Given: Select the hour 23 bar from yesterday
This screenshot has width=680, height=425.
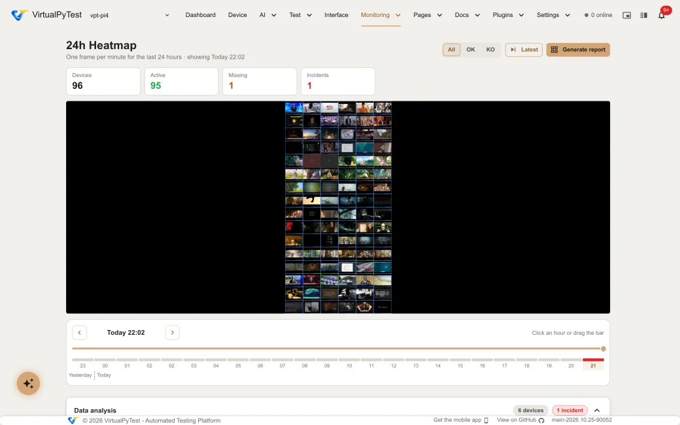Looking at the screenshot, I should pyautogui.click(x=83, y=360).
